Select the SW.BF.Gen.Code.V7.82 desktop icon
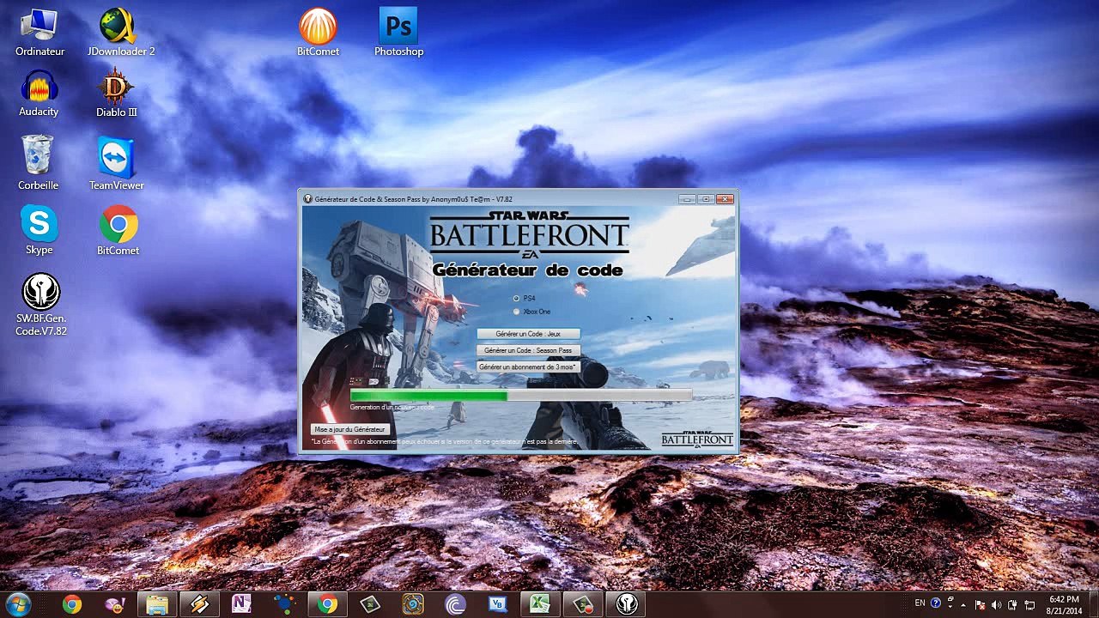 (41, 305)
